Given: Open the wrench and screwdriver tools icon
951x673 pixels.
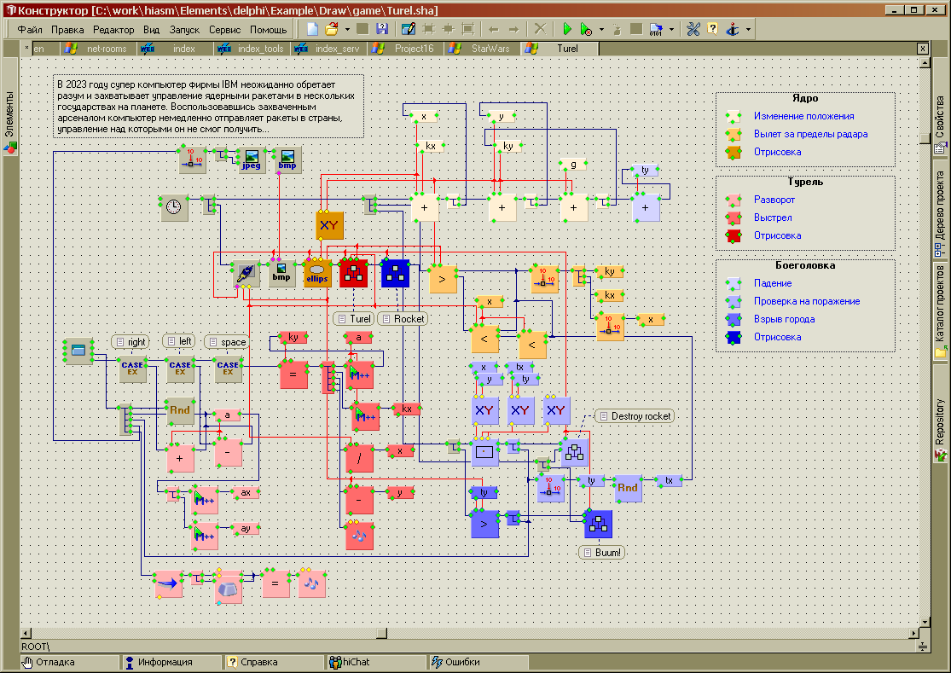Looking at the screenshot, I should [x=693, y=29].
